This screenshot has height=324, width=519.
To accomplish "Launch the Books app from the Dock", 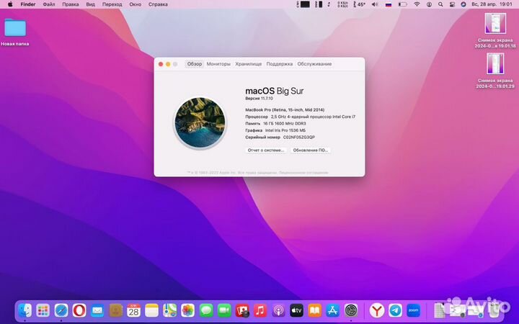I will [315, 310].
